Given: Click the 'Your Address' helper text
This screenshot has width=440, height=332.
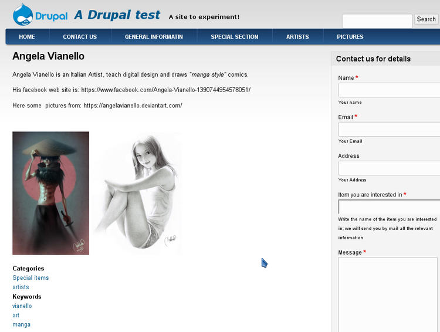Looking at the screenshot, I should click(x=352, y=180).
